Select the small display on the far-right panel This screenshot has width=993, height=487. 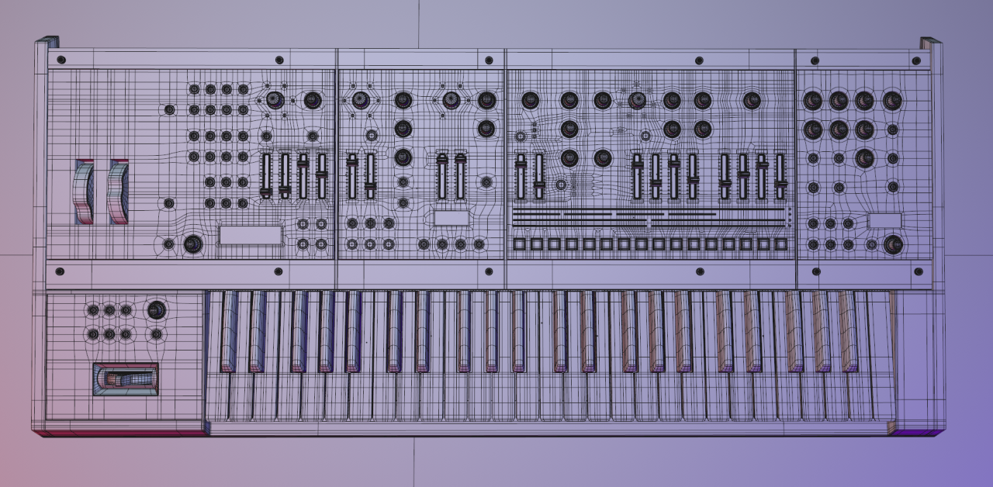coord(884,221)
